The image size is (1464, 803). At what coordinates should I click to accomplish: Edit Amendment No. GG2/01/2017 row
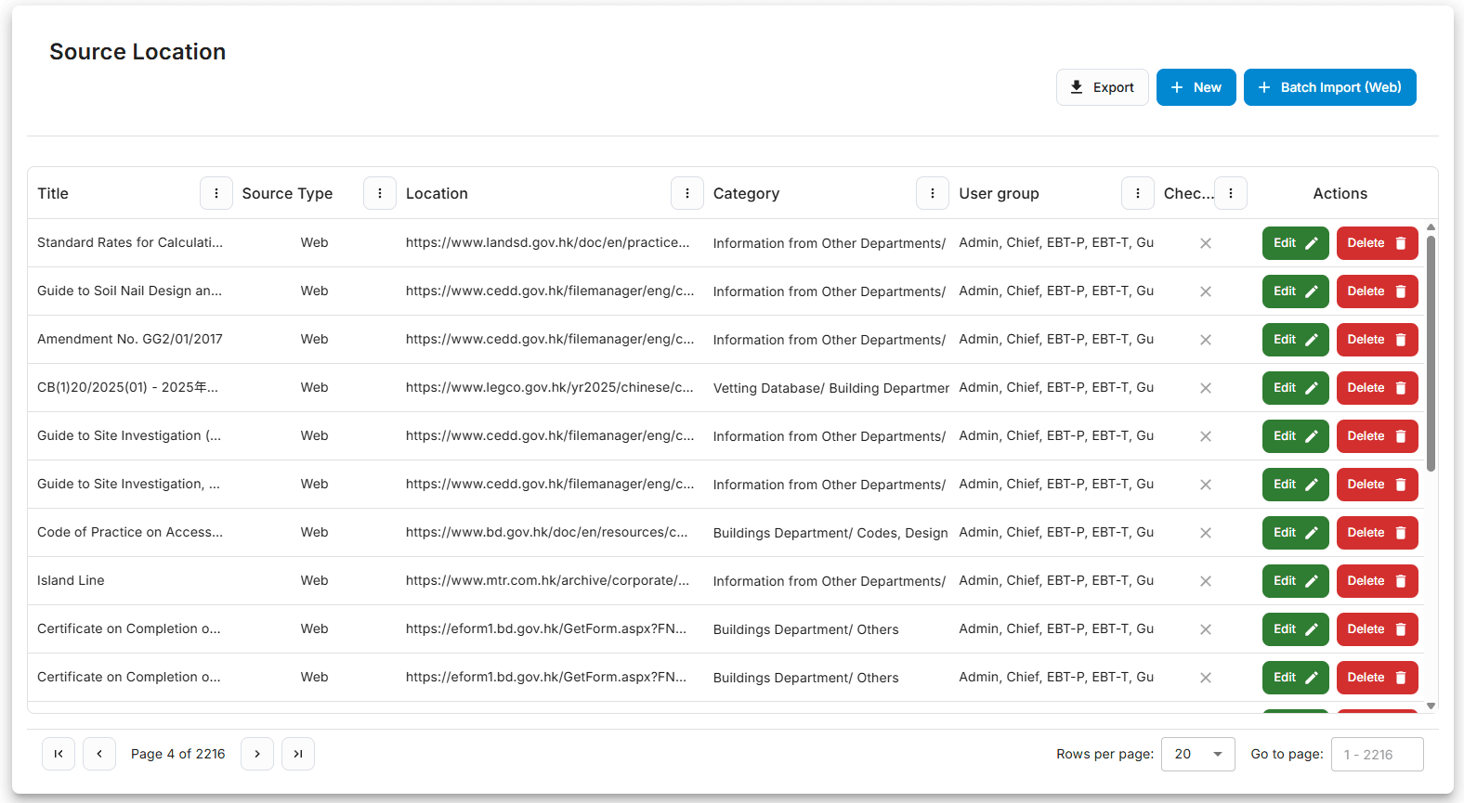1296,340
